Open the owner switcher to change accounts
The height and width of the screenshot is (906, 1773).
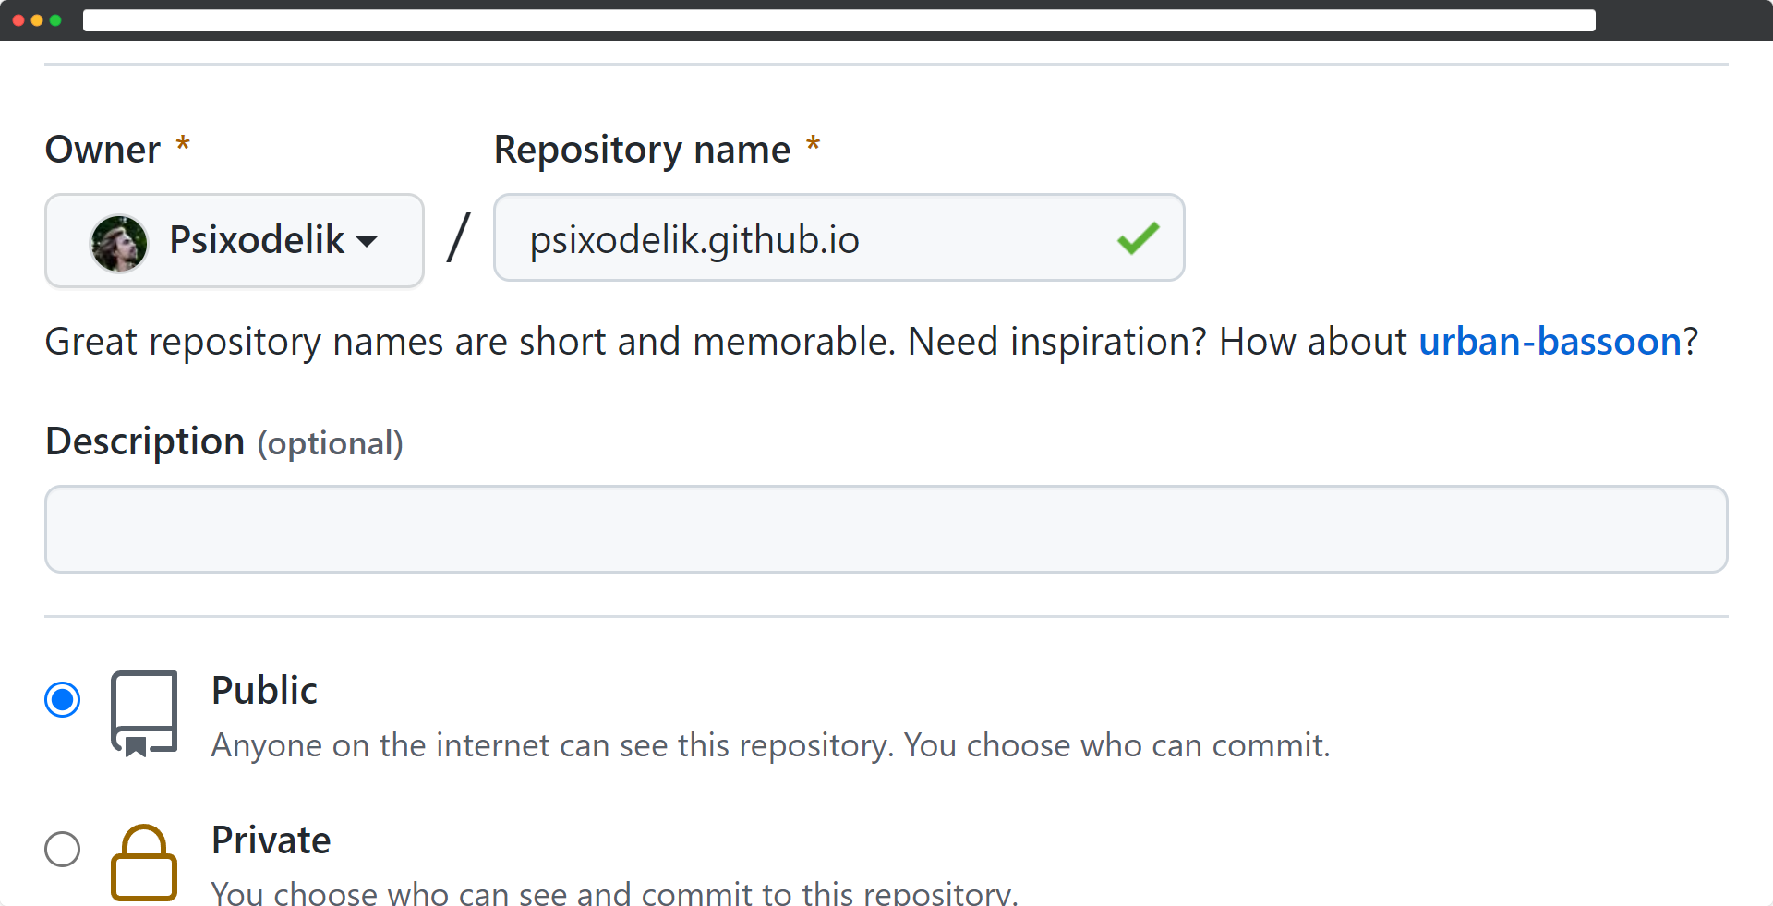(x=233, y=241)
